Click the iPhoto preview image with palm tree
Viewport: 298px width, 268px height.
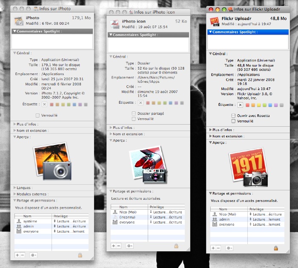(53, 161)
